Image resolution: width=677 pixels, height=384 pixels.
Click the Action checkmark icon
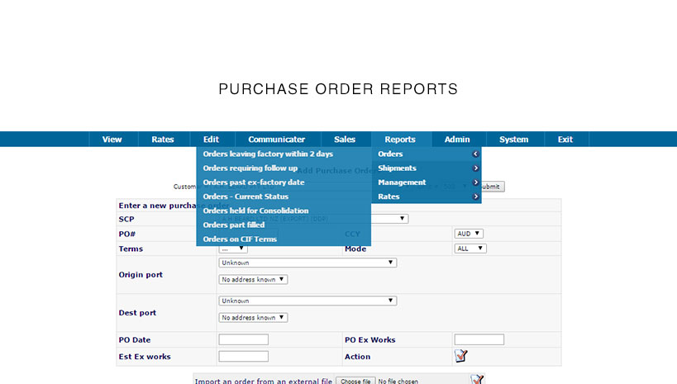point(460,356)
